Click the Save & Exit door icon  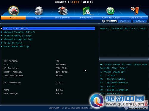pyautogui.click(x=135, y=10)
